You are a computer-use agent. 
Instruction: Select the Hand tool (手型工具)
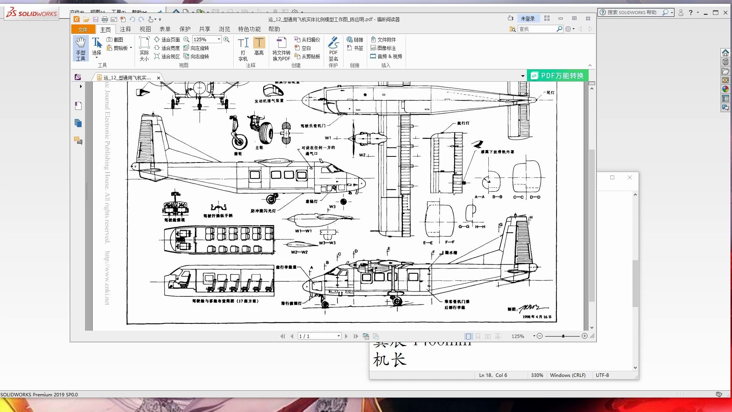(80, 48)
